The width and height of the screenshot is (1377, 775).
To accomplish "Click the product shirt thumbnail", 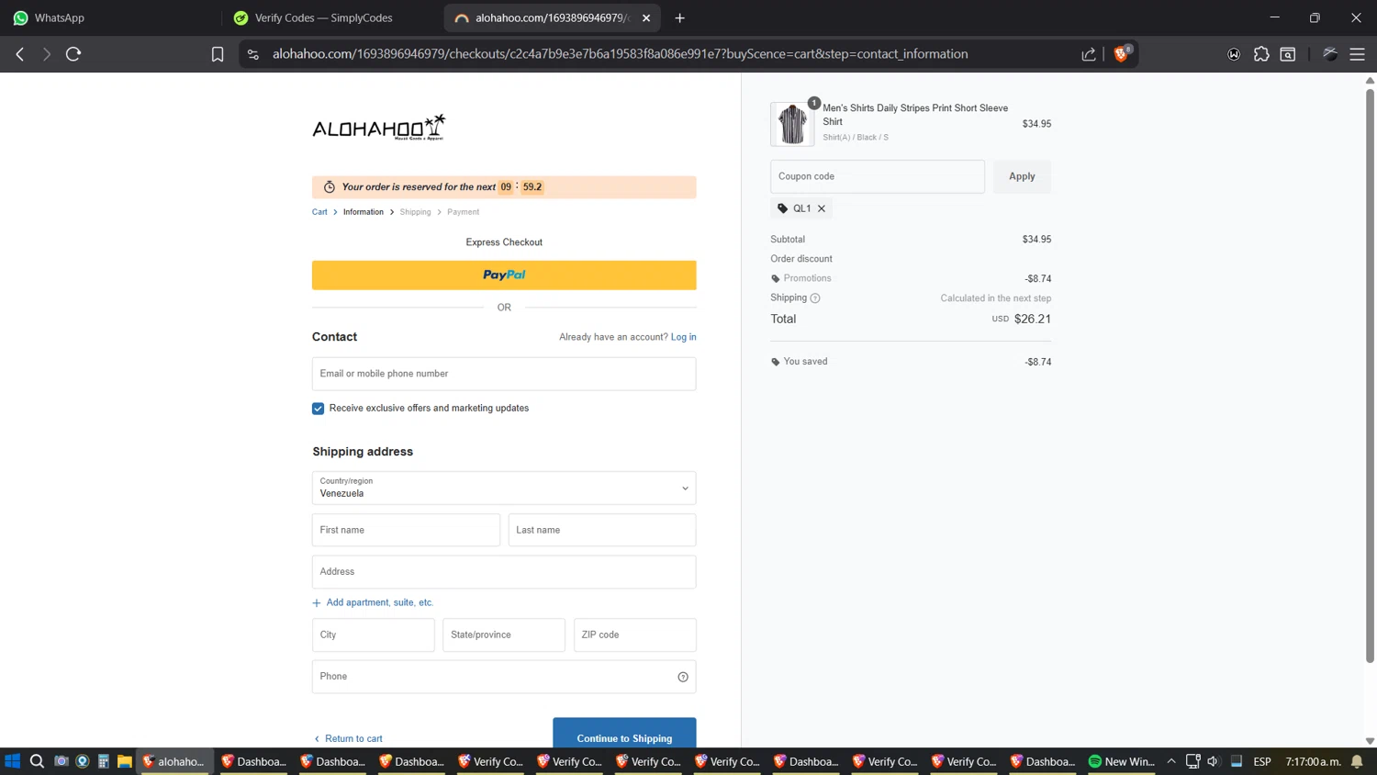I will tap(791, 124).
